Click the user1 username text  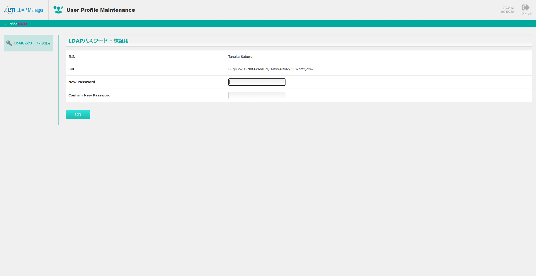[x=23, y=24]
